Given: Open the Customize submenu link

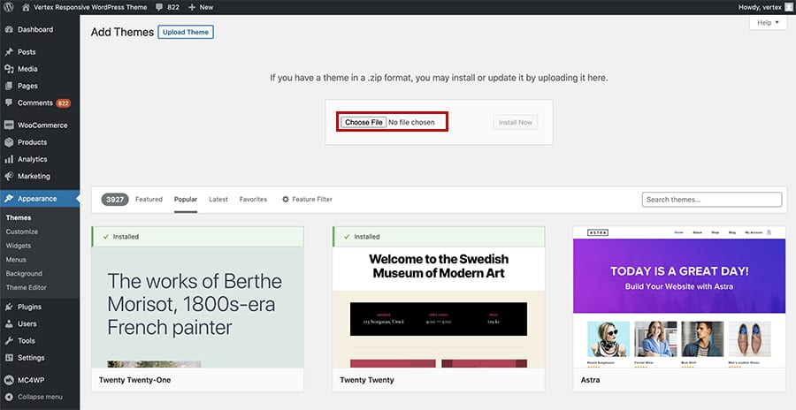Looking at the screenshot, I should click(x=22, y=232).
